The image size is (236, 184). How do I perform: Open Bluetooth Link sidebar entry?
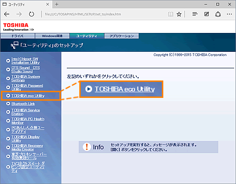(x=23, y=104)
